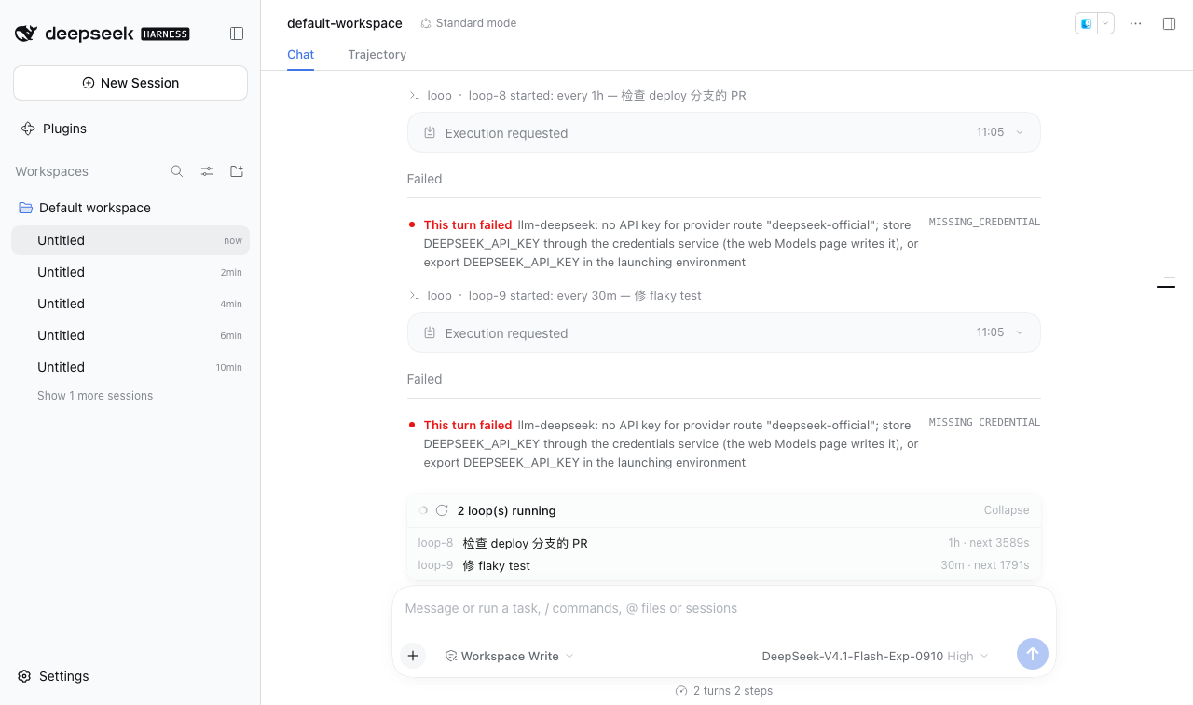Open the Untitled session from 6min
Image resolution: width=1193 pixels, height=705 pixels.
(130, 335)
